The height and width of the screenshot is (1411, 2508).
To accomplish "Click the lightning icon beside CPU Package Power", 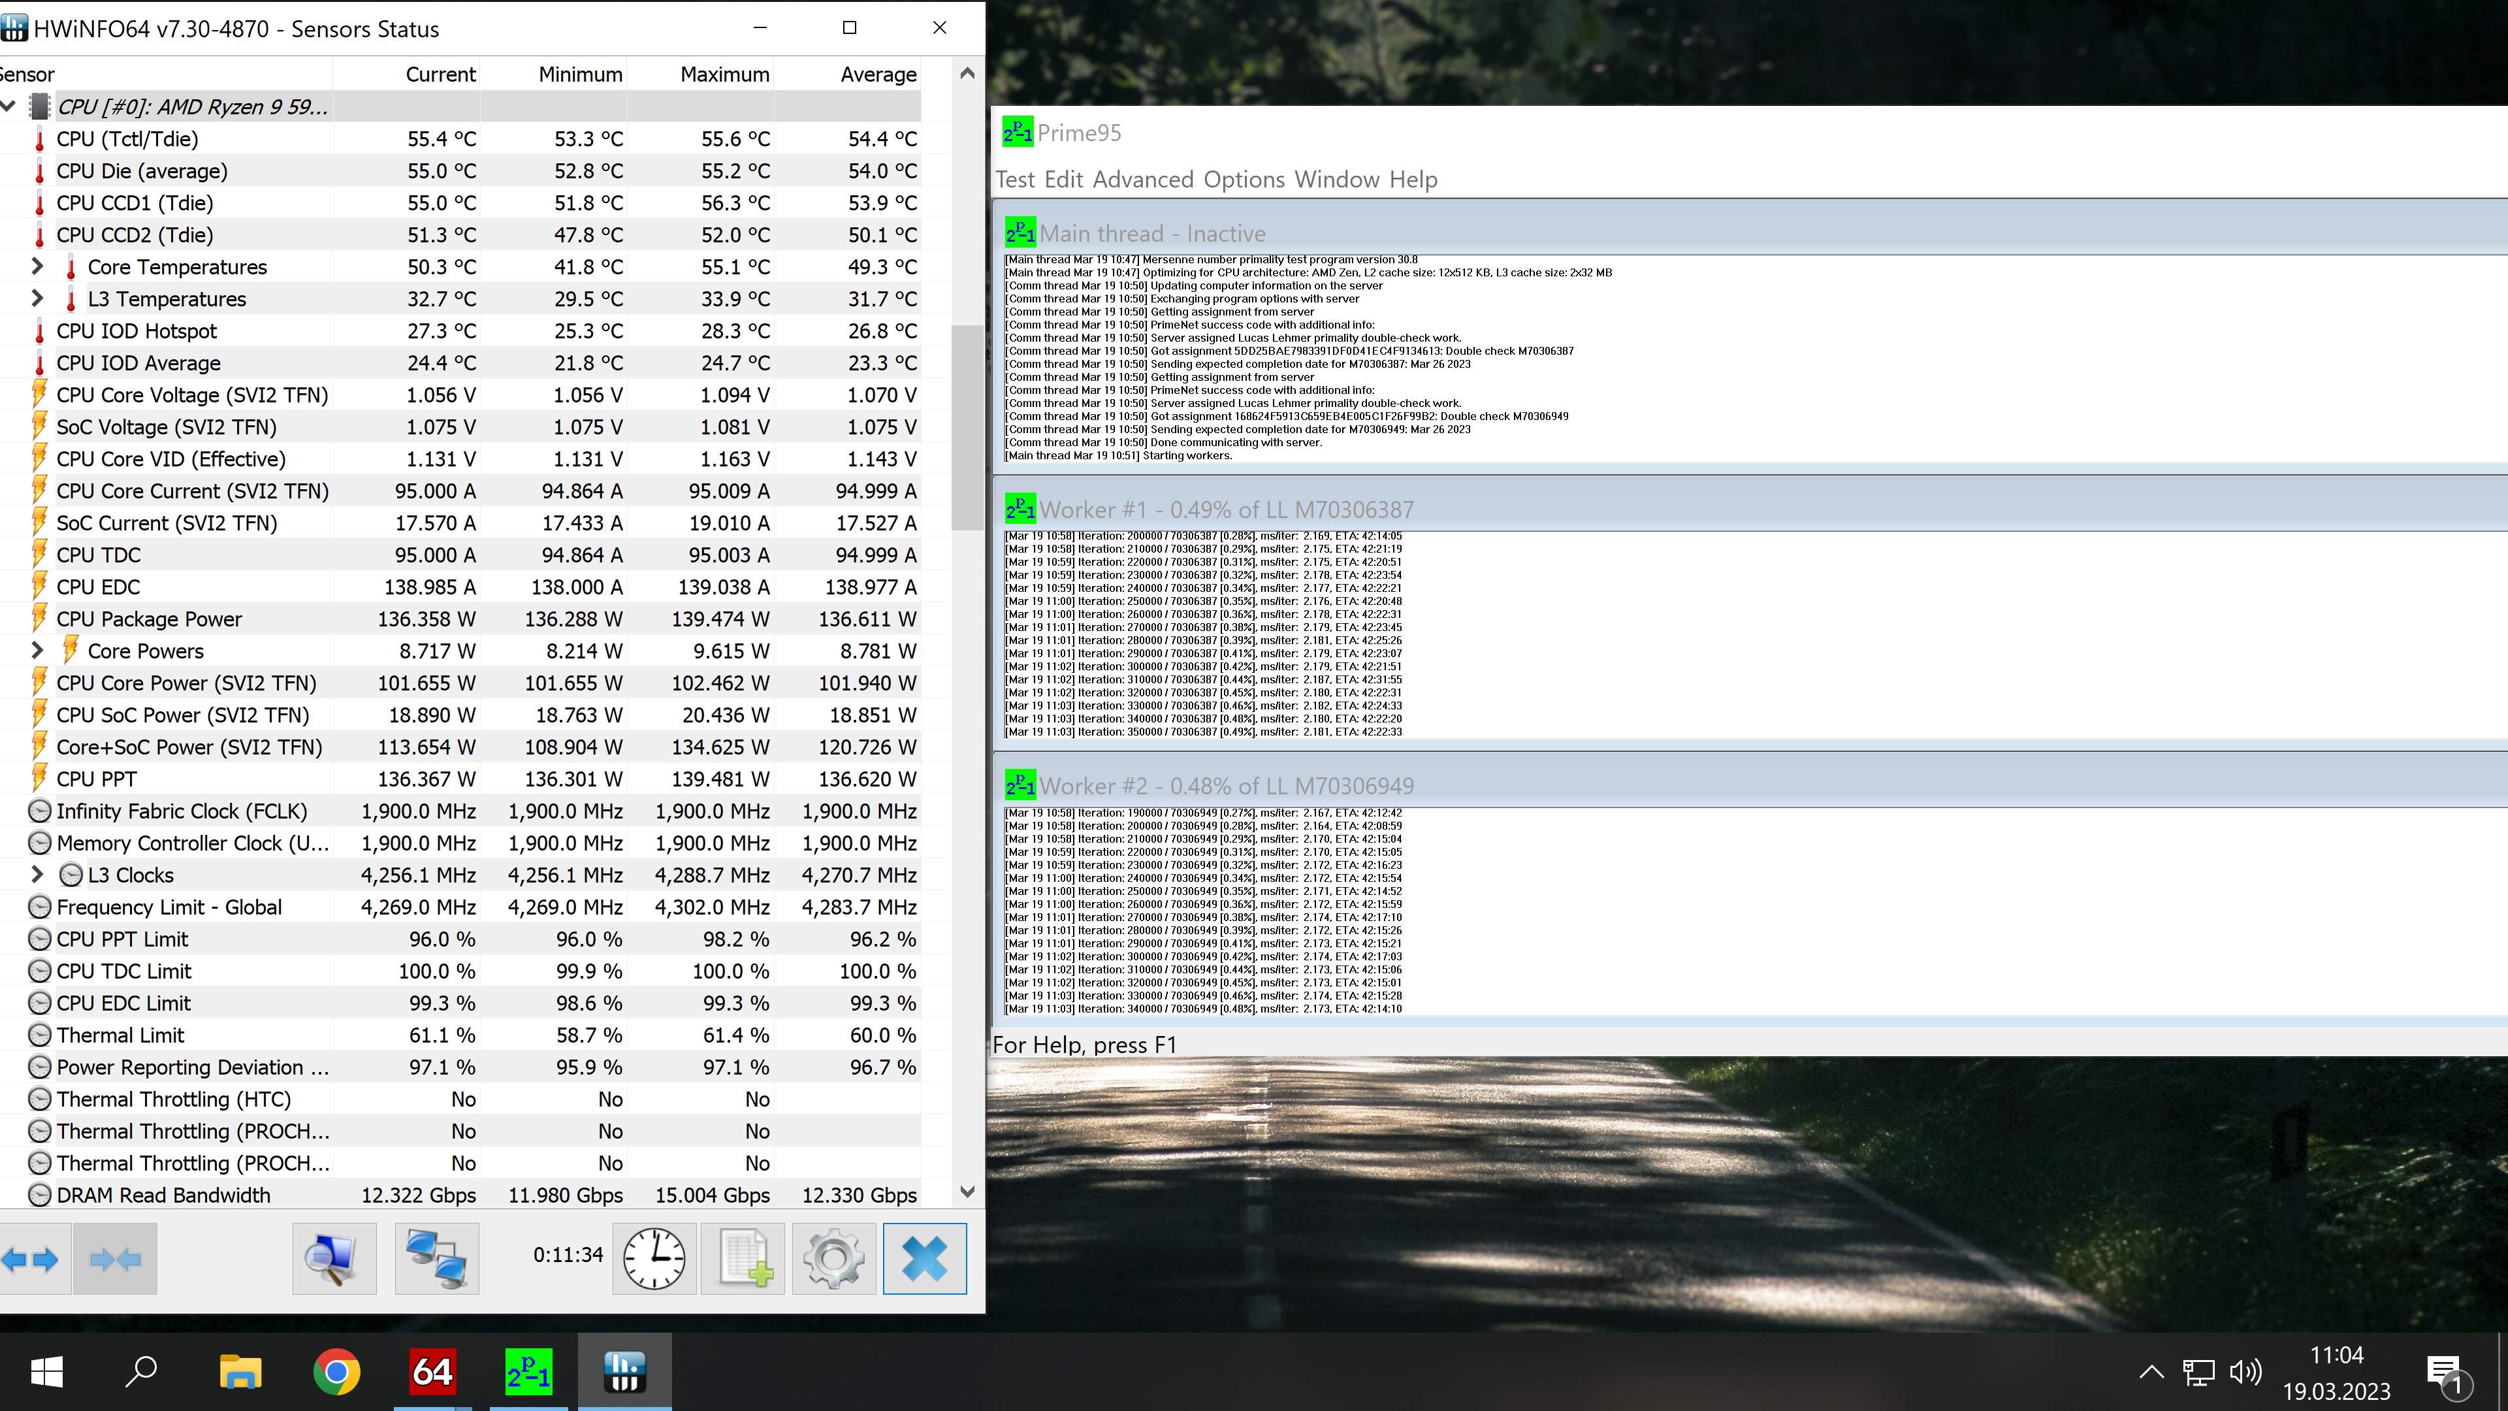I will click(39, 619).
